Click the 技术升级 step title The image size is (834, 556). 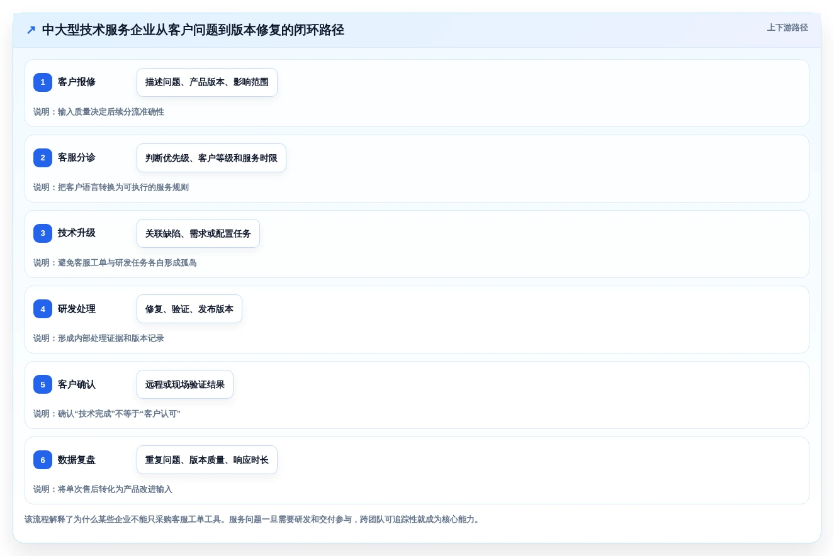(77, 233)
